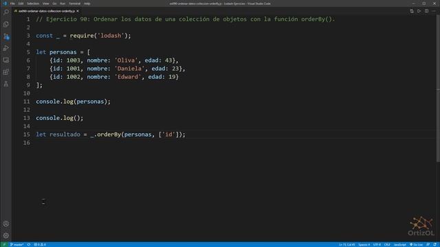Open the Source Control view
Screen dimensions: 440x247
tap(6, 36)
